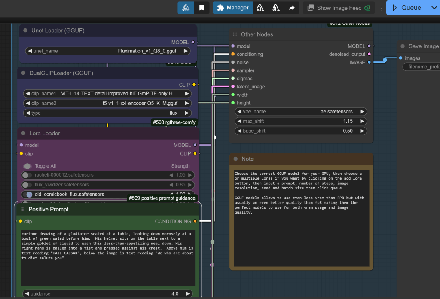Open the unet_name model selector

(107, 51)
